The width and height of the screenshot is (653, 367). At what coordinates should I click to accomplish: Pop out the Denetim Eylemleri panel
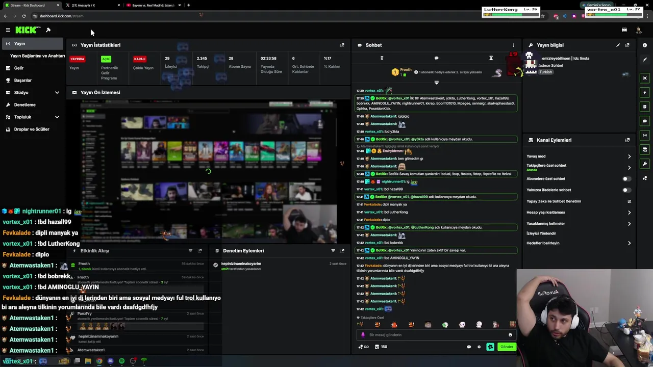coord(342,251)
